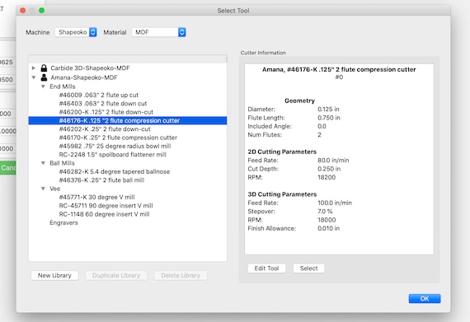Viewport: 470px width, 322px height.
Task: Click the green zoom window button
Action: [42, 11]
